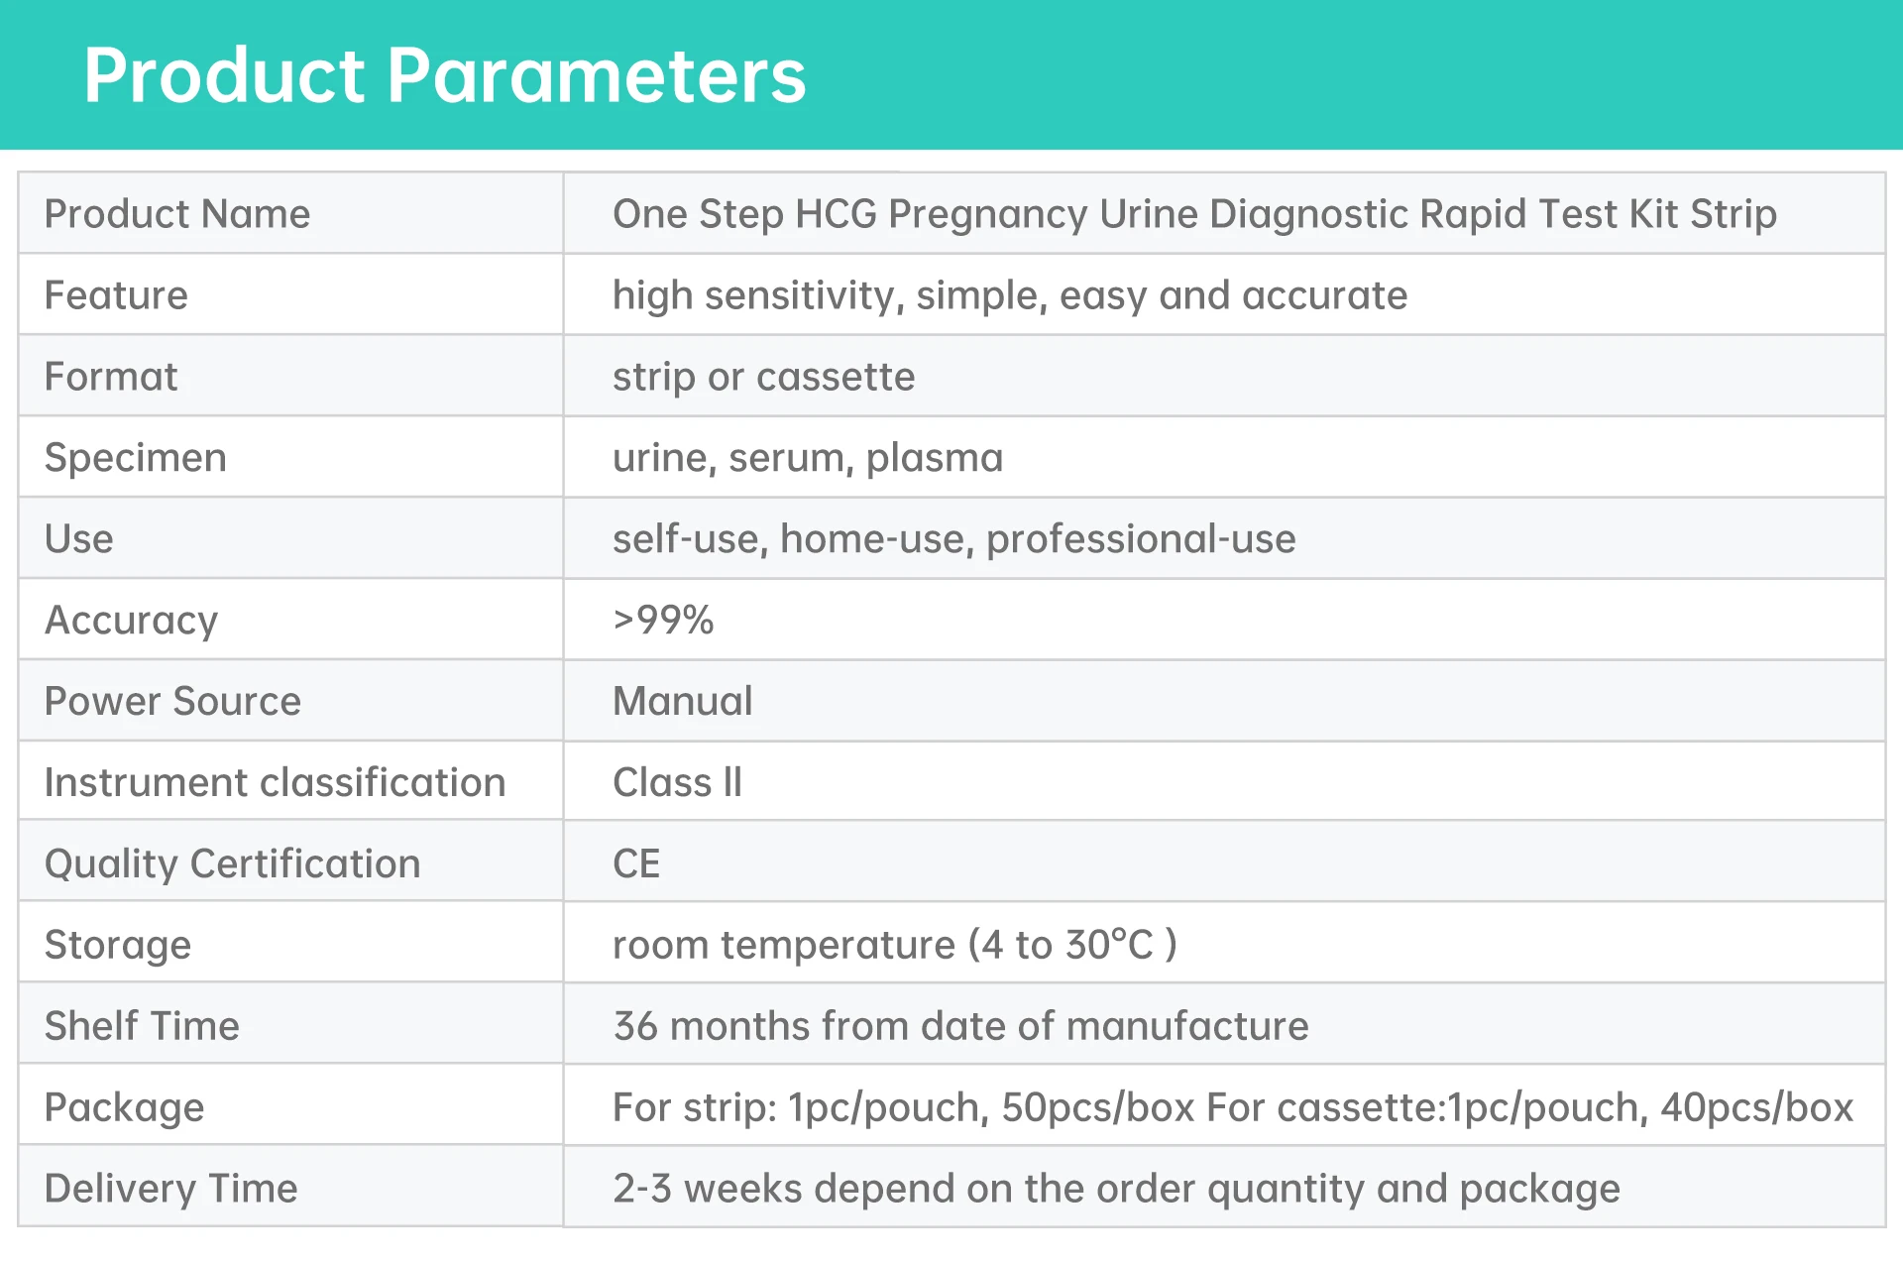Click the "Class II" value
The height and width of the screenshot is (1263, 1903).
677,783
